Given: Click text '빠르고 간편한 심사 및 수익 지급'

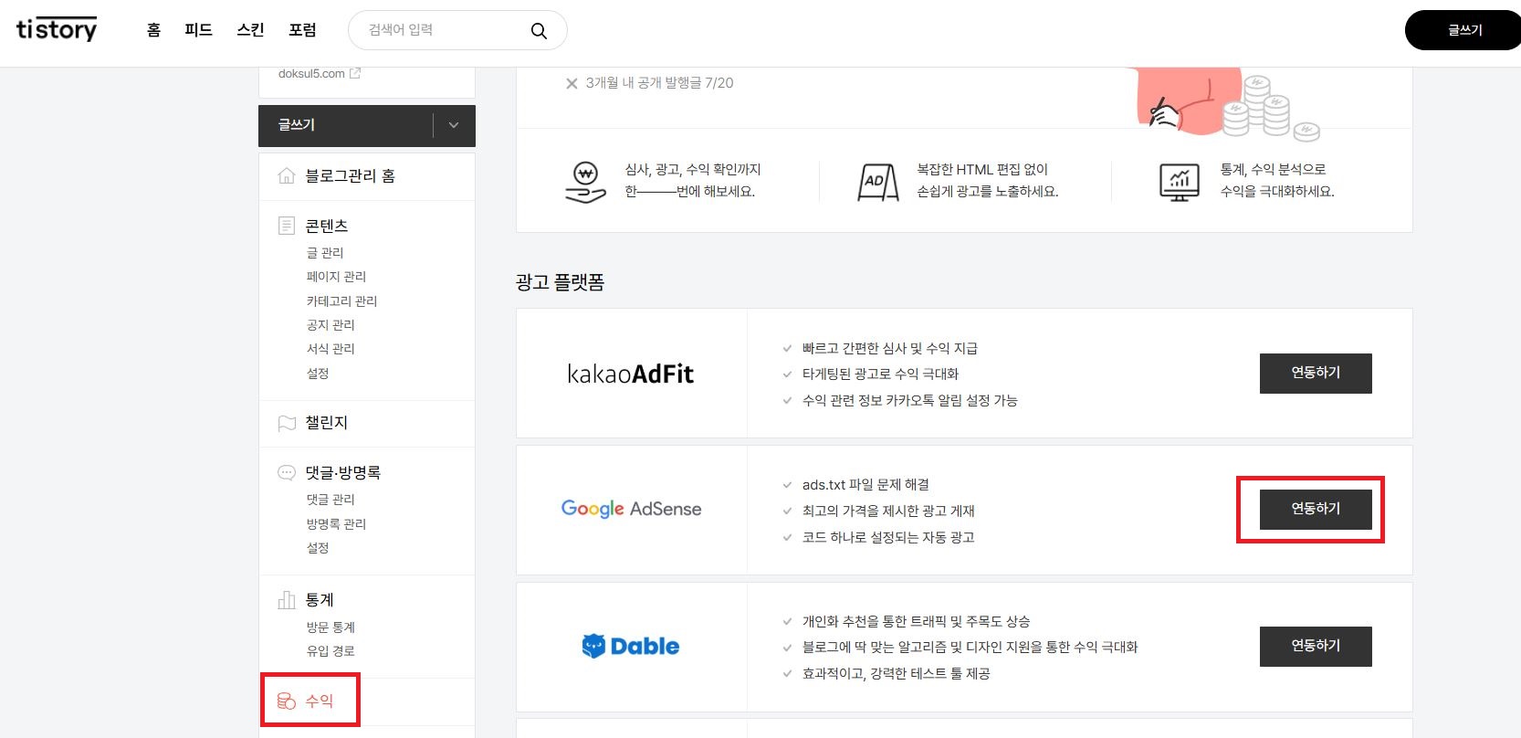Looking at the screenshot, I should (890, 348).
